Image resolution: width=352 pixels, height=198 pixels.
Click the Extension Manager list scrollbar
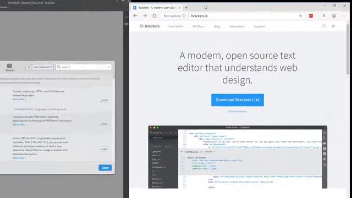coord(114,75)
